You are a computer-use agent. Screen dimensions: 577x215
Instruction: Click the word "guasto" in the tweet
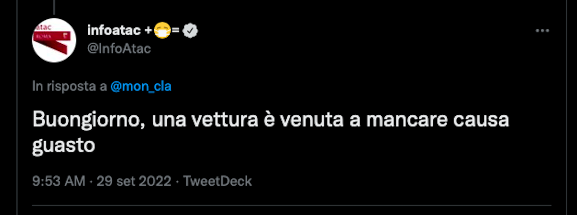click(x=64, y=146)
